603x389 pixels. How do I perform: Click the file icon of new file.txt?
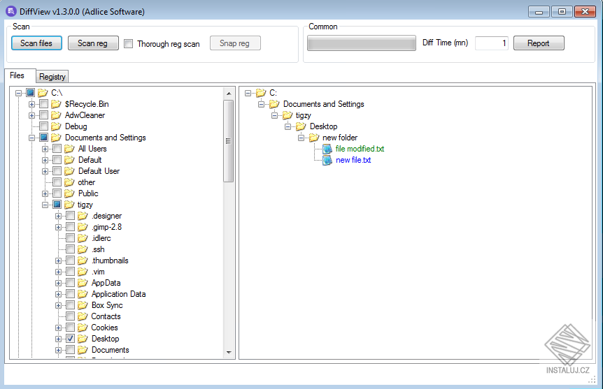click(327, 160)
